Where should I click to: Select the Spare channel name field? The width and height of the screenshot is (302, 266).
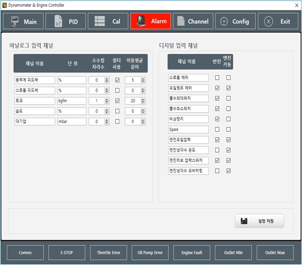click(x=188, y=129)
